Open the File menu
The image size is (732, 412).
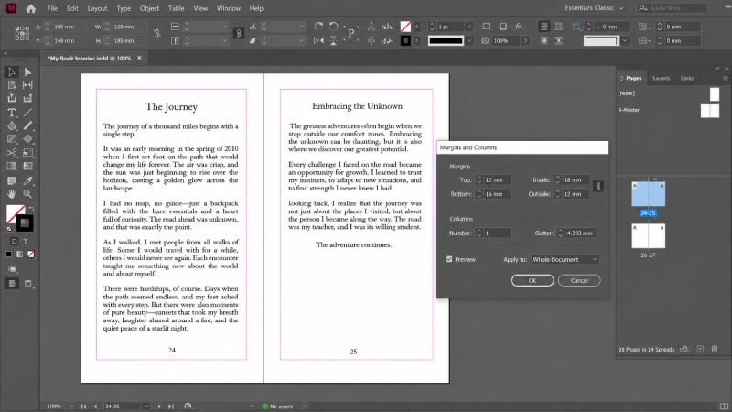click(x=52, y=8)
